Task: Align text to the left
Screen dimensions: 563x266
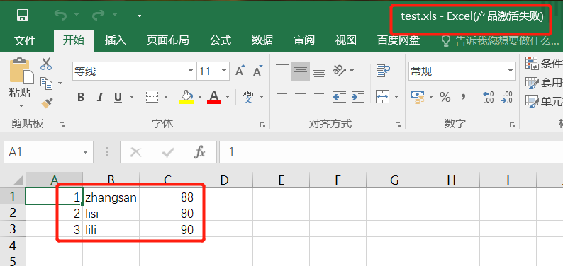Action: click(x=282, y=97)
